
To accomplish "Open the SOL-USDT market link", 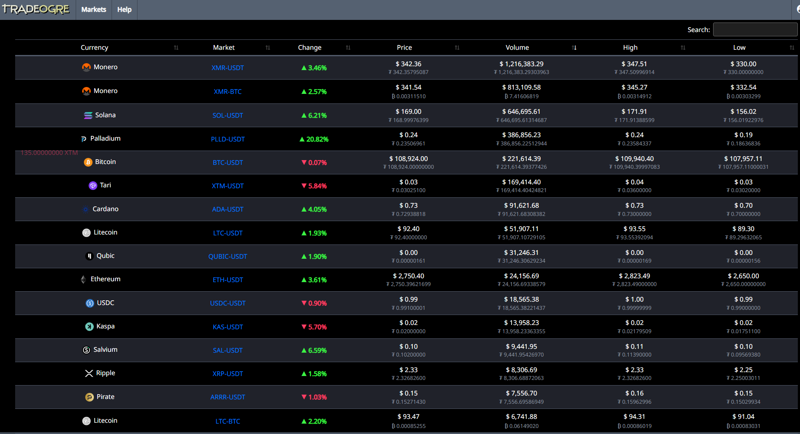I will pos(228,116).
